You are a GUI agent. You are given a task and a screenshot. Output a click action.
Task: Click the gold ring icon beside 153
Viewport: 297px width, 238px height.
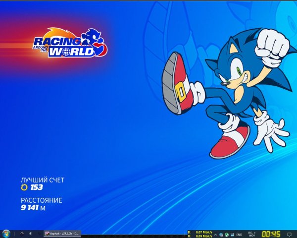(24, 187)
